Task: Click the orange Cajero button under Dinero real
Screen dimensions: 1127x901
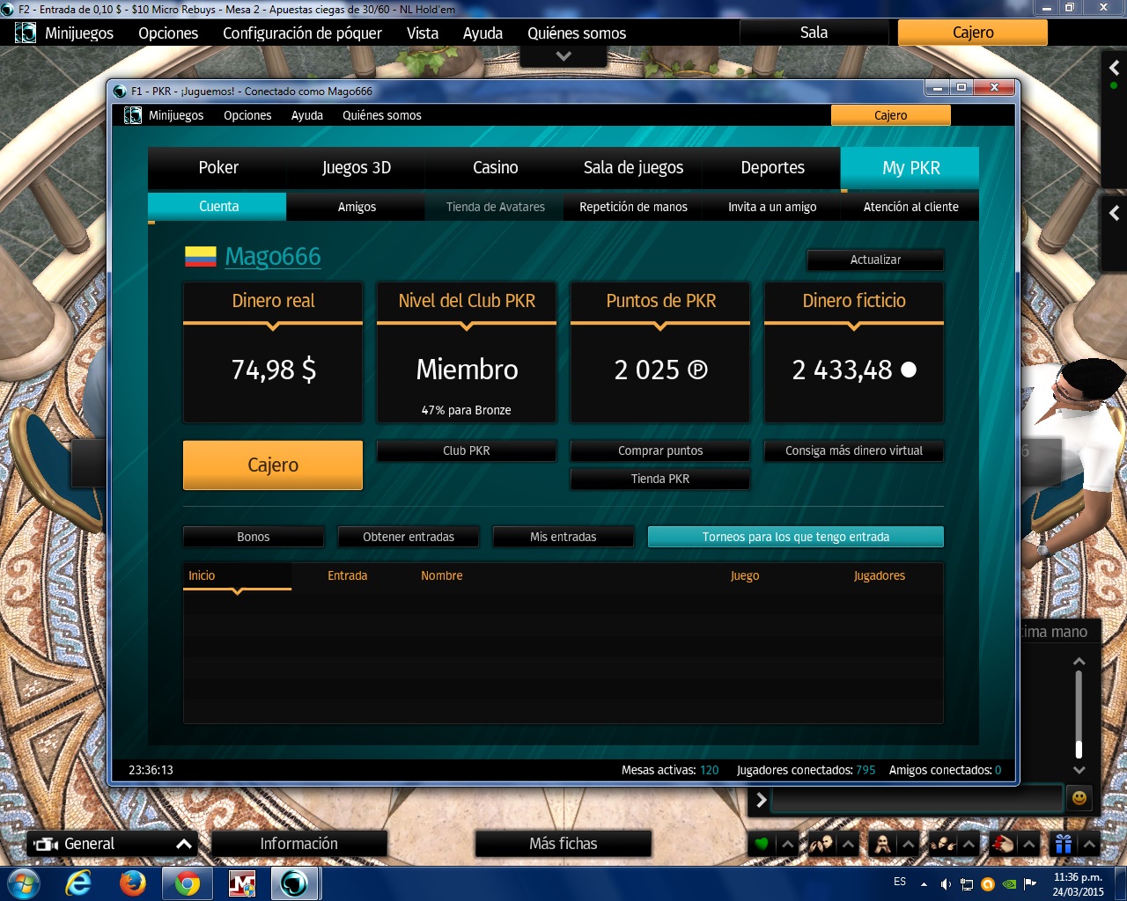Action: coord(273,465)
